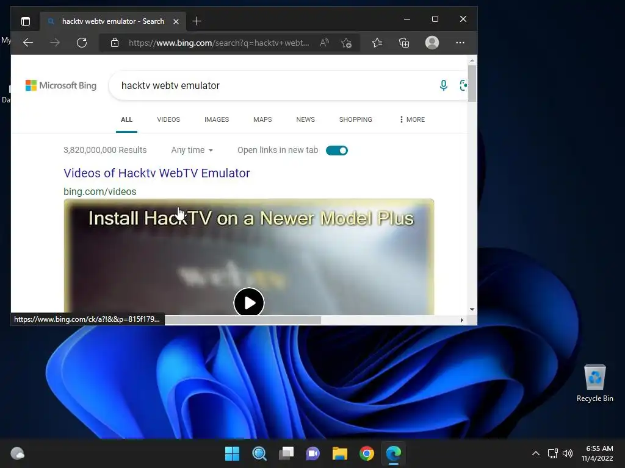Go back to the previous page
This screenshot has width=625, height=468.
click(28, 43)
